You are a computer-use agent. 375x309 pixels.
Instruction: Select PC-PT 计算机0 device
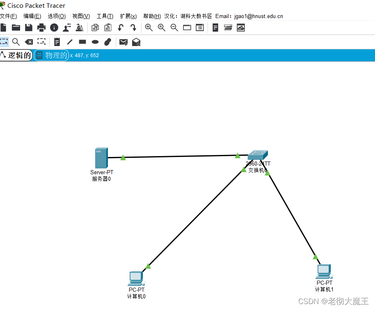click(x=136, y=279)
